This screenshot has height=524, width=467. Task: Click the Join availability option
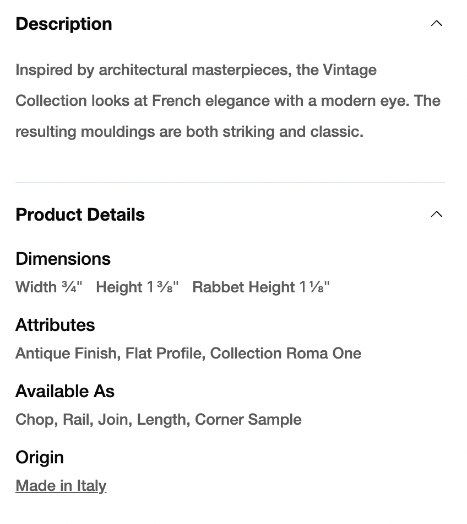114,419
